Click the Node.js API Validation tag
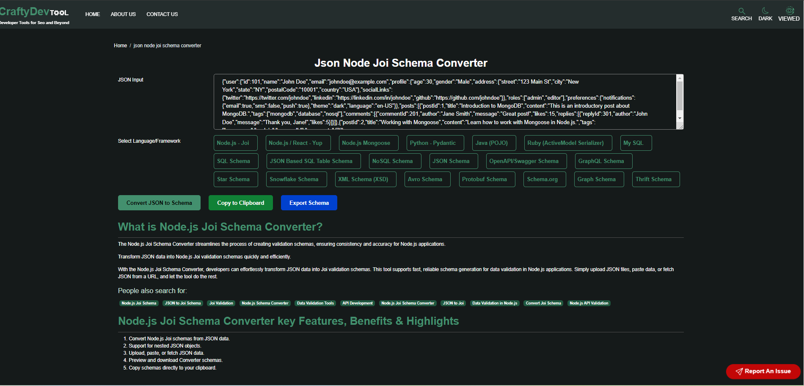804x386 pixels. pyautogui.click(x=589, y=303)
